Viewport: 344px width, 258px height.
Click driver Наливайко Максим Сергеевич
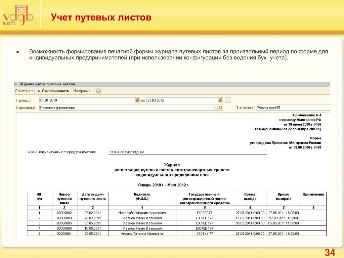coord(142,213)
